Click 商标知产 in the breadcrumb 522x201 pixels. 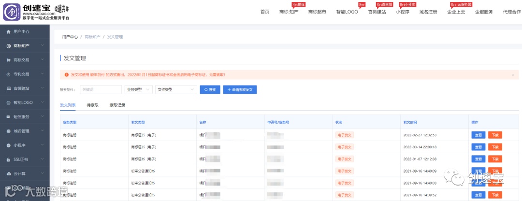point(92,37)
